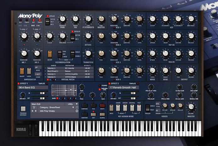Click the Portamento Time knob
218x146 pixels.
tap(88, 19)
